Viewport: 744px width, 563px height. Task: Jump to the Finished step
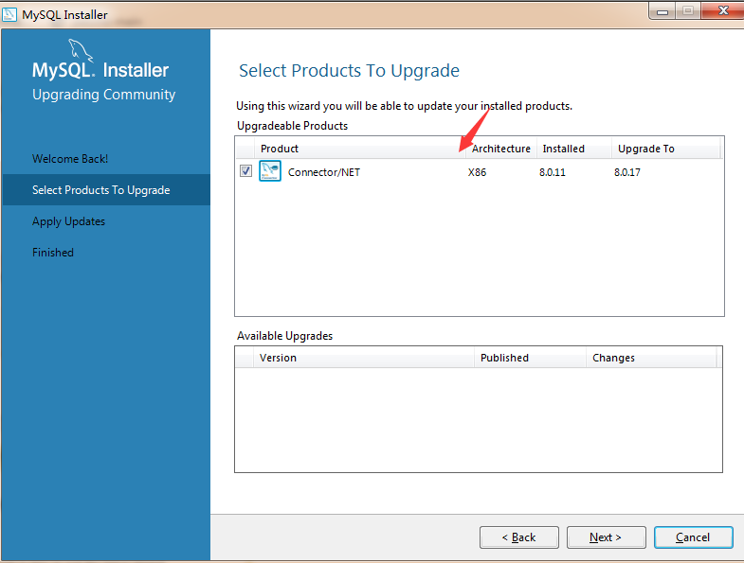[53, 253]
